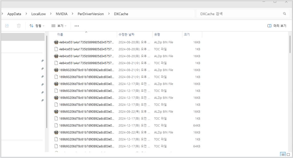This screenshot has height=158, width=293.
Task: Expand the chevron after LocalLow
Action: click(x=51, y=14)
